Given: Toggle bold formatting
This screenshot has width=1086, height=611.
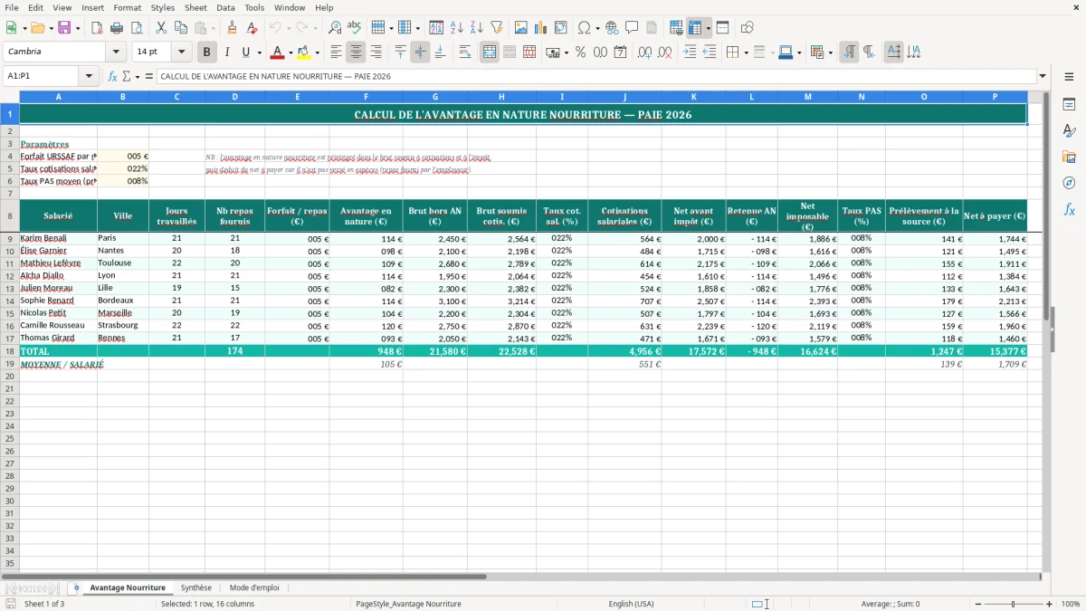Looking at the screenshot, I should tap(207, 53).
